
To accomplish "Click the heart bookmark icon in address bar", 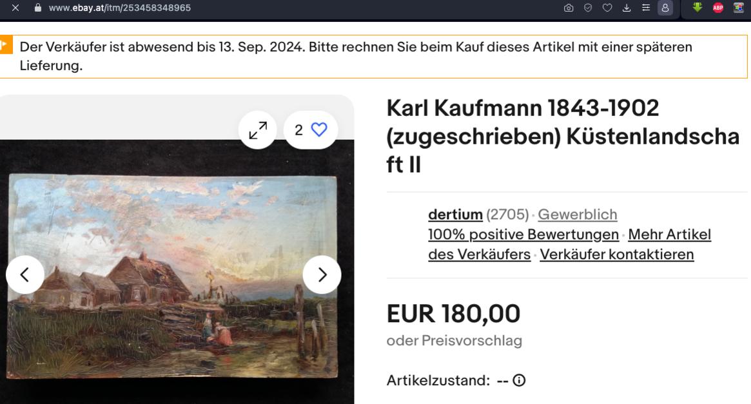I will point(607,8).
